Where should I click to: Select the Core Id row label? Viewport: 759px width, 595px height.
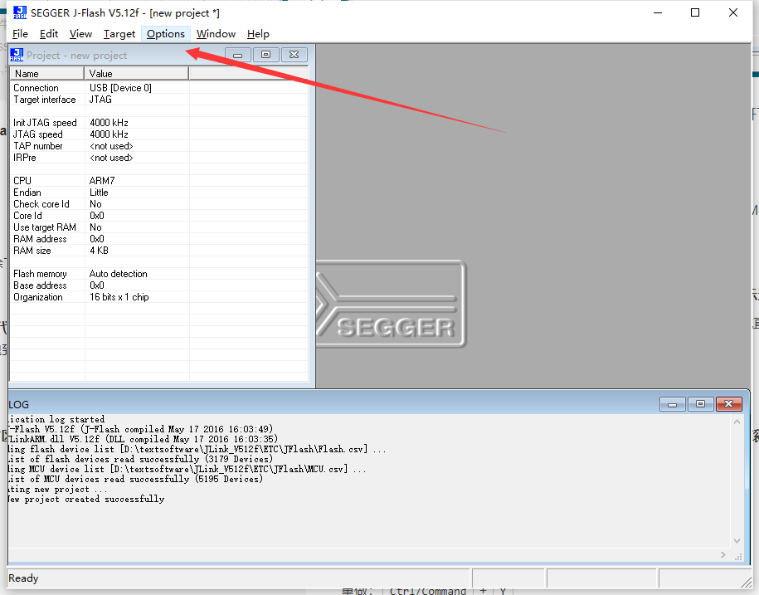27,216
